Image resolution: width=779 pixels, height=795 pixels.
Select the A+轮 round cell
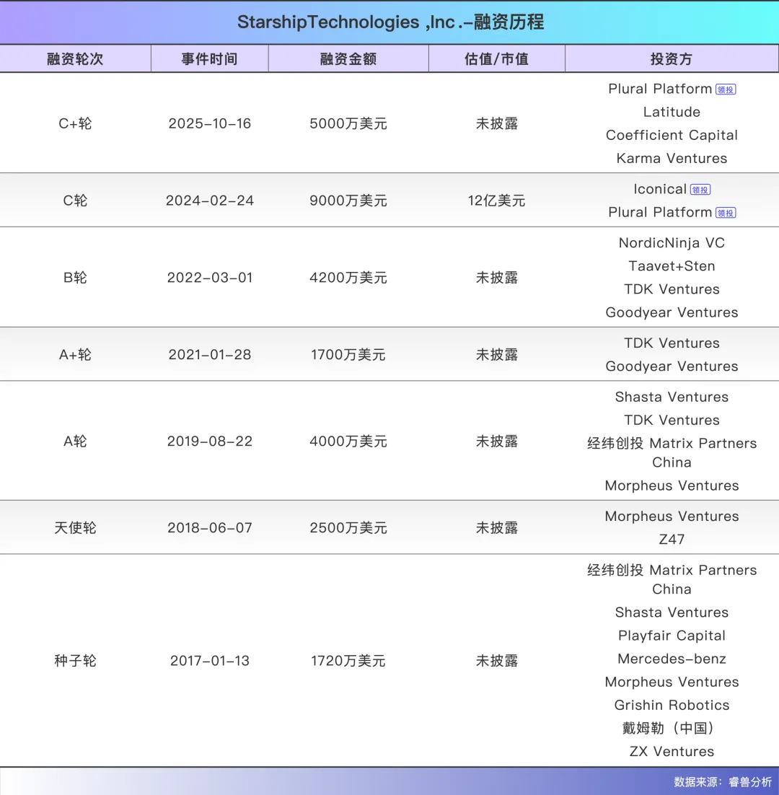pyautogui.click(x=75, y=354)
